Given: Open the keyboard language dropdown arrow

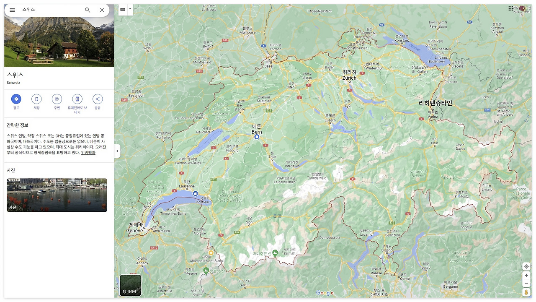Looking at the screenshot, I should pos(129,8).
